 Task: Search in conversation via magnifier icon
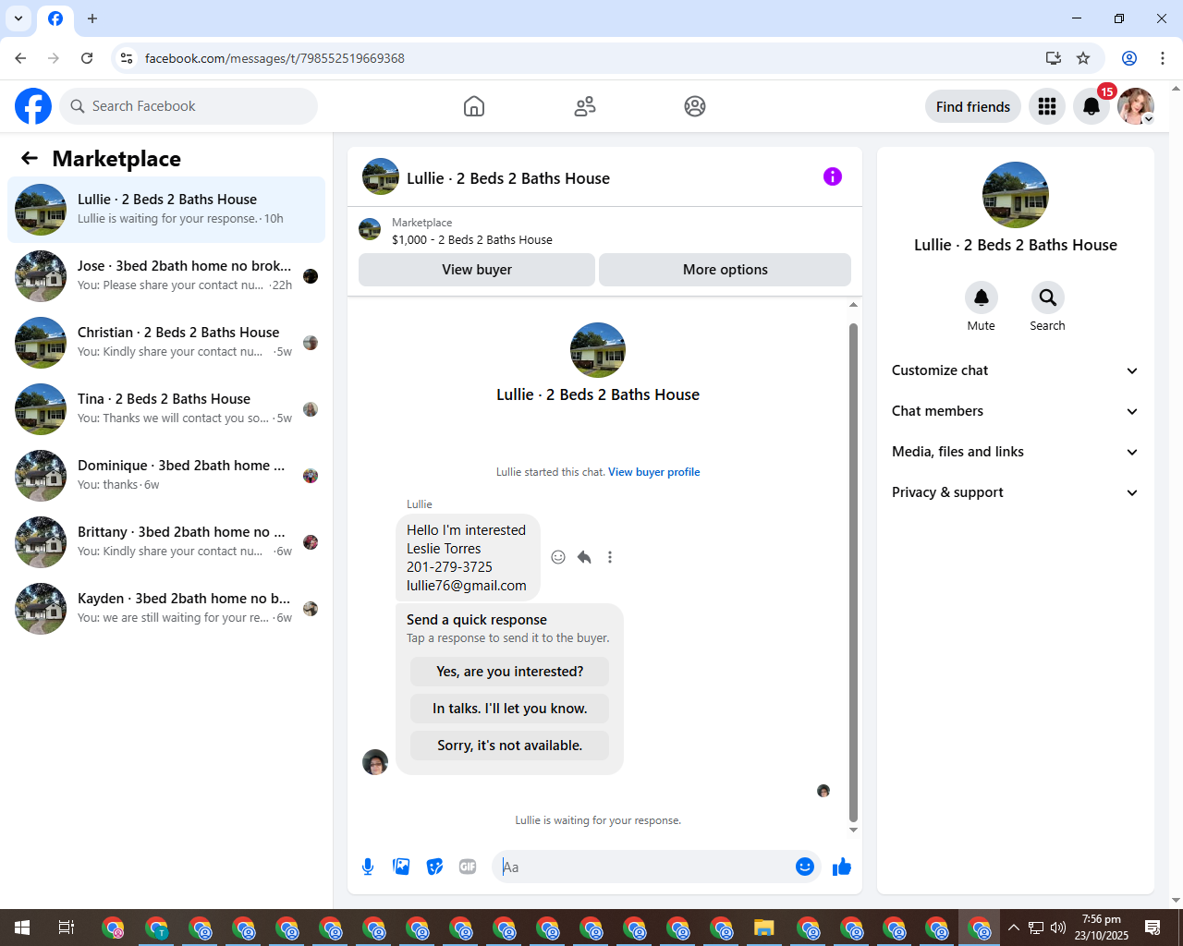pos(1047,297)
